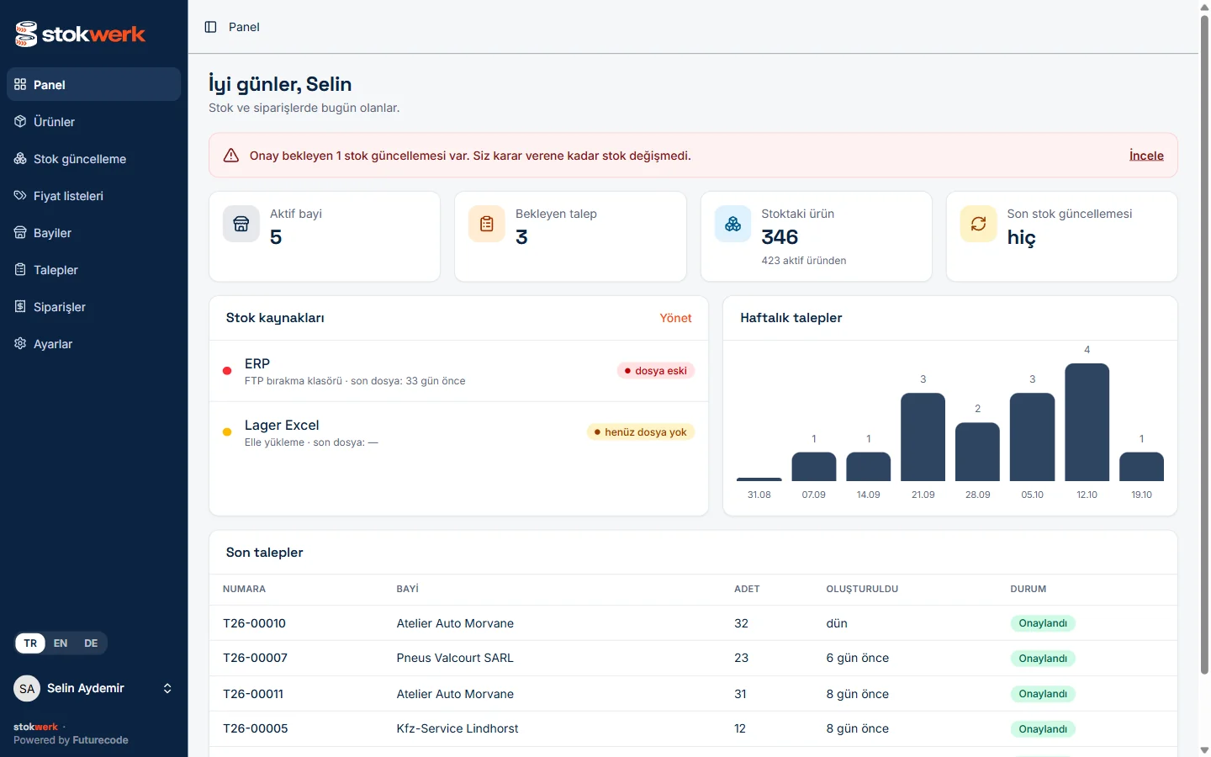Click the Son stok güncellemesi refresh icon
This screenshot has height=757, width=1211.
coord(978,224)
